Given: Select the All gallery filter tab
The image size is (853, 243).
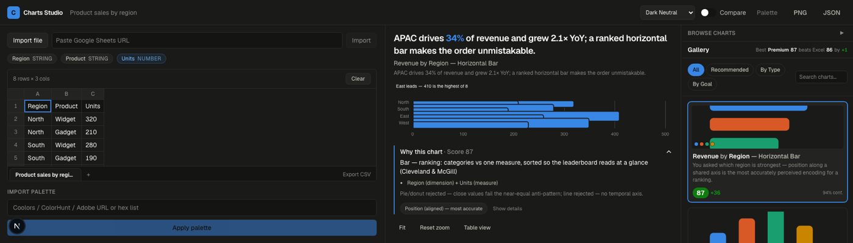Looking at the screenshot, I should pyautogui.click(x=696, y=70).
